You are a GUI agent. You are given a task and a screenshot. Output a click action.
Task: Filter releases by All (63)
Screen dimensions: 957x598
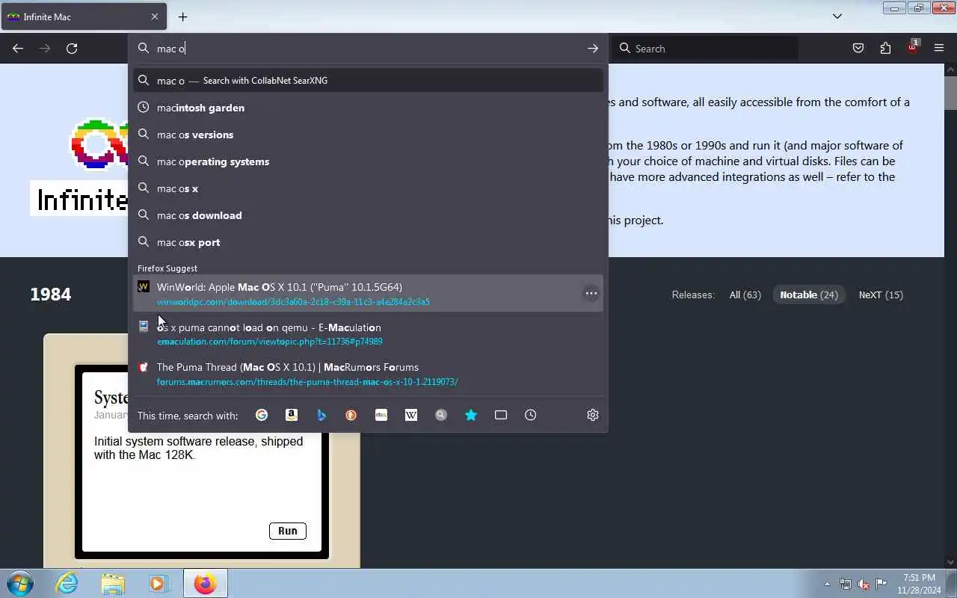745,295
